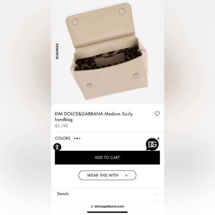Tap the home indicator bar at bottom
215x215 pixels.
point(107,212)
